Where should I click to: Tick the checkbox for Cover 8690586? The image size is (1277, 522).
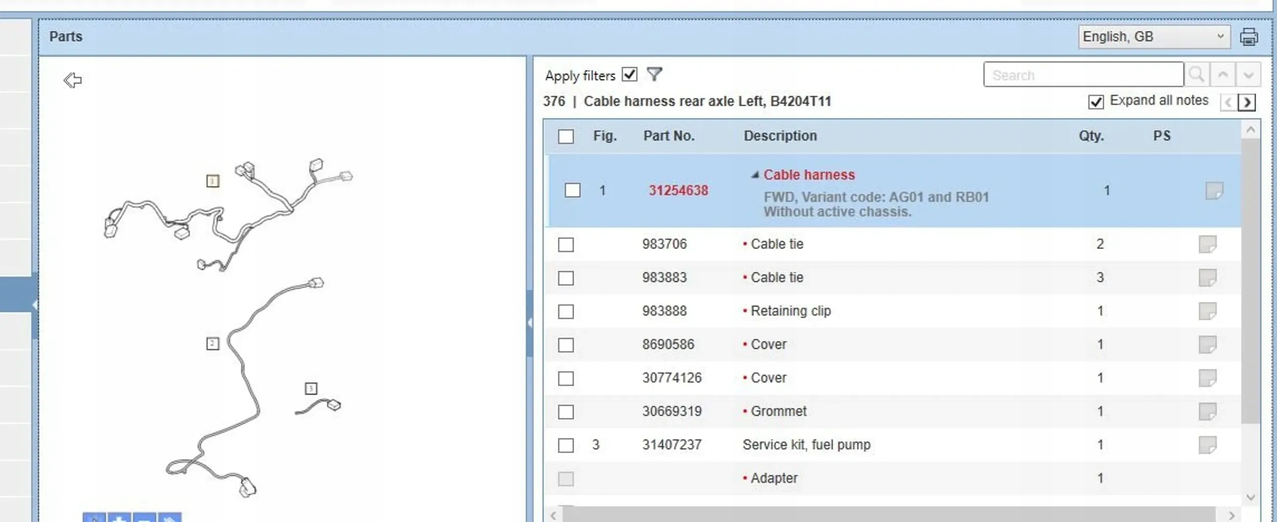click(565, 345)
